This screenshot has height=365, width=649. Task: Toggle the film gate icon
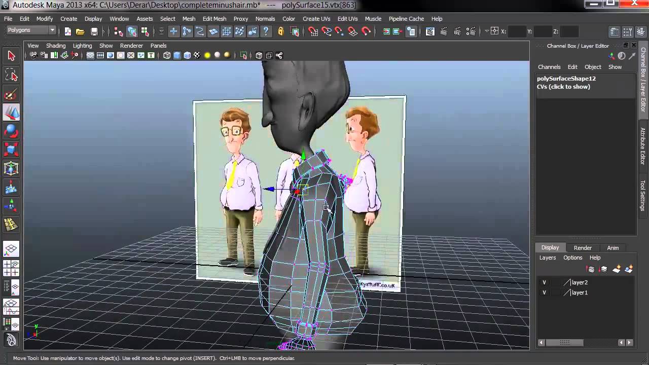100,55
